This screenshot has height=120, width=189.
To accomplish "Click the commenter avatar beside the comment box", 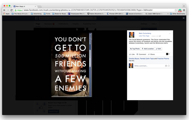I will tap(131, 66).
